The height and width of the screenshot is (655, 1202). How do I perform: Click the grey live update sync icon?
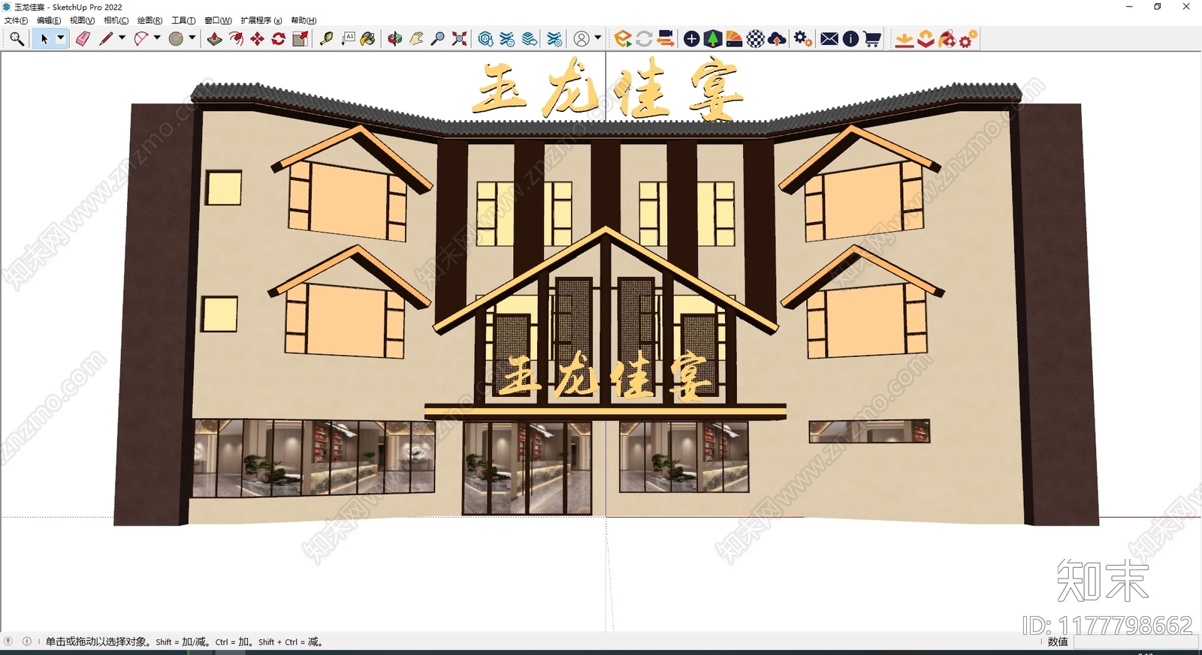pos(644,39)
